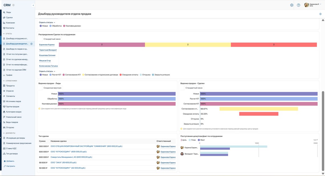This screenshot has height=176, width=325.
Task: Click the scroll down arrow of page scrollbar
Action: point(323,173)
